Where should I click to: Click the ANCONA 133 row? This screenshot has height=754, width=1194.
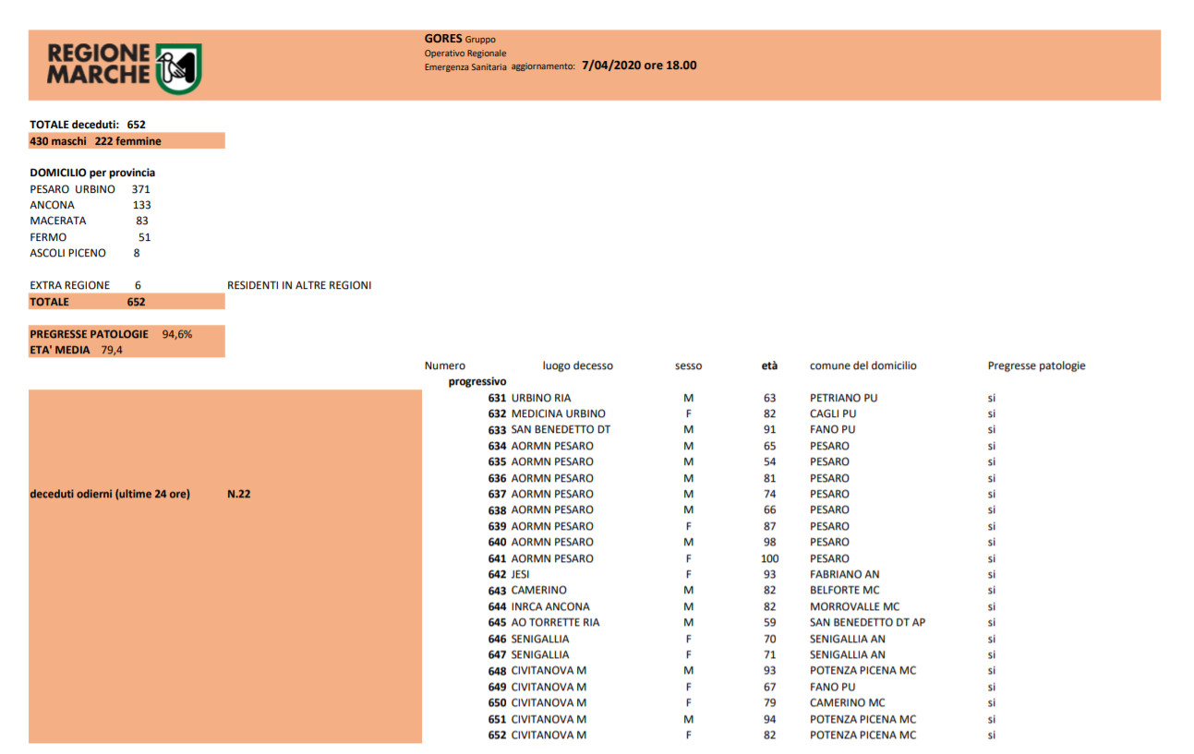coord(90,205)
